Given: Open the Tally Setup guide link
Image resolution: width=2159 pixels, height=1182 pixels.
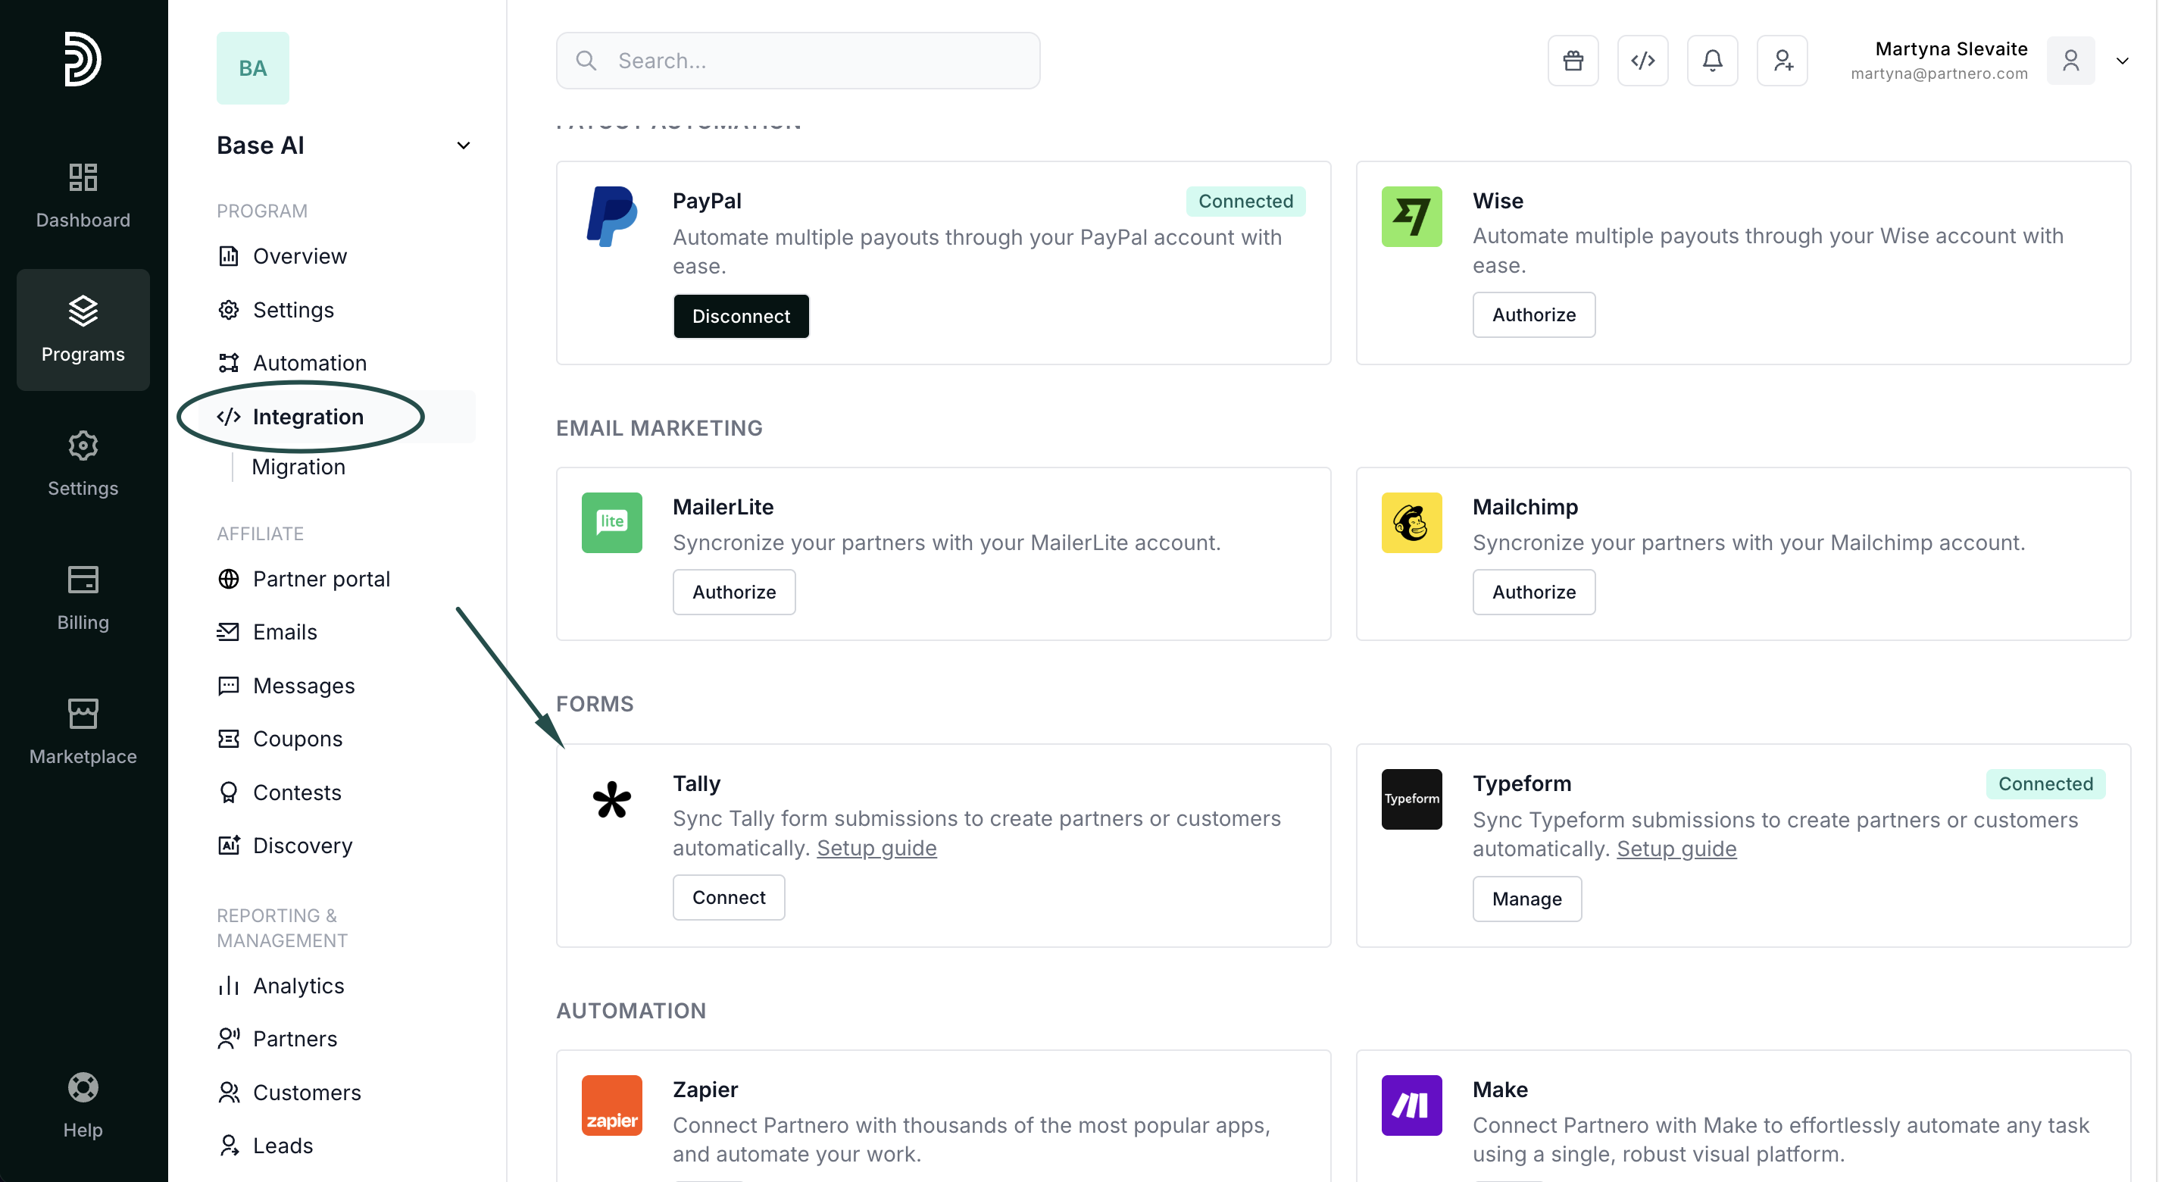Looking at the screenshot, I should tap(876, 848).
